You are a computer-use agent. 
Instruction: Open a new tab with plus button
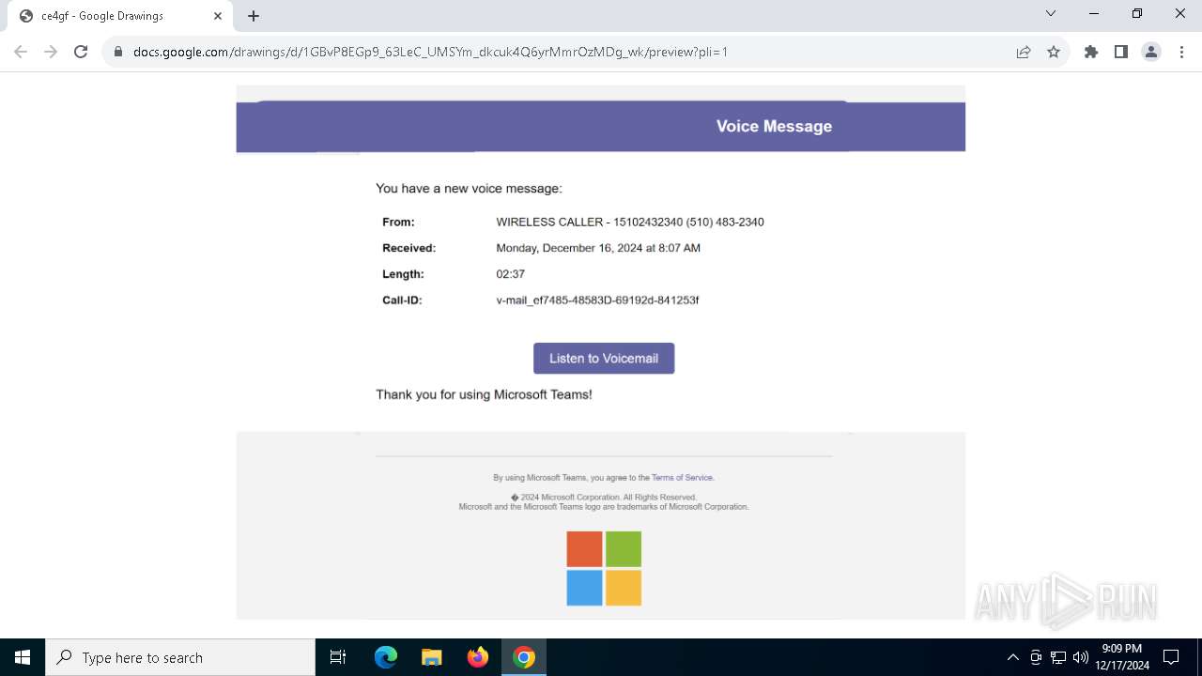(254, 16)
